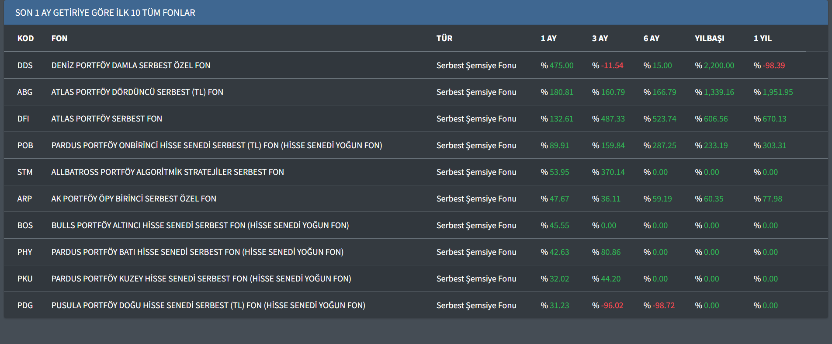Screen dimensions: 832x344
Task: Open BULLS PORTFÖY ALTINCI HİSSE SENEDİ fund
Action: (200, 226)
